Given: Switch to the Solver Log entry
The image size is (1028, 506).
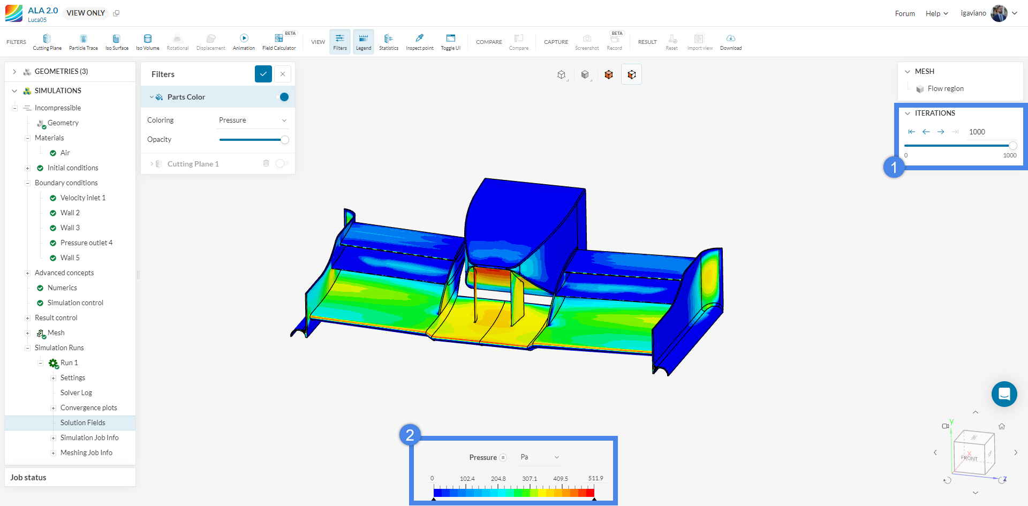Looking at the screenshot, I should [x=76, y=392].
